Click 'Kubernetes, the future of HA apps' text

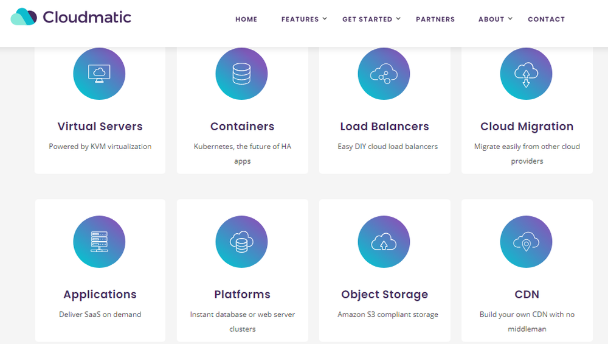click(243, 153)
